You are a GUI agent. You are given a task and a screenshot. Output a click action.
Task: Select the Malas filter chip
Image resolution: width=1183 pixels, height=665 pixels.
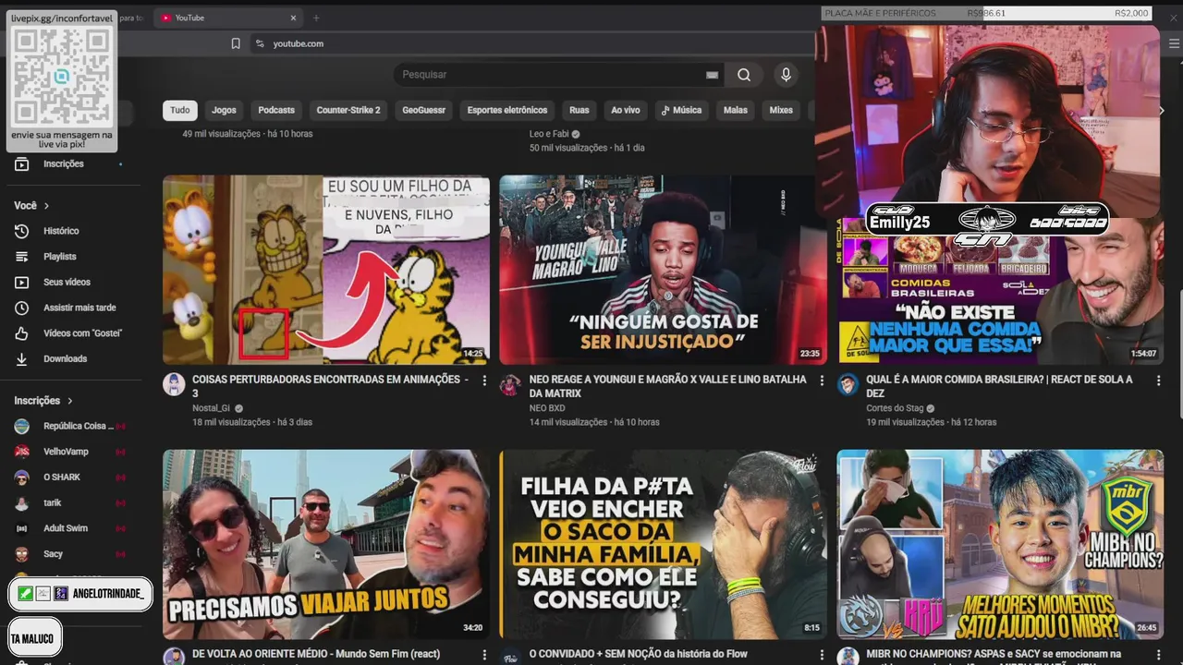[x=736, y=110]
